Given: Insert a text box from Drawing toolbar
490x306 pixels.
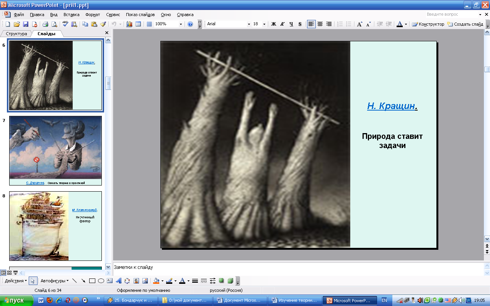Looking at the screenshot, I should (110, 281).
